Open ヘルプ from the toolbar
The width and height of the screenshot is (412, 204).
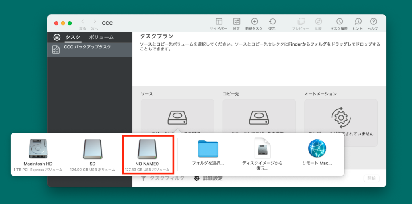click(x=373, y=22)
